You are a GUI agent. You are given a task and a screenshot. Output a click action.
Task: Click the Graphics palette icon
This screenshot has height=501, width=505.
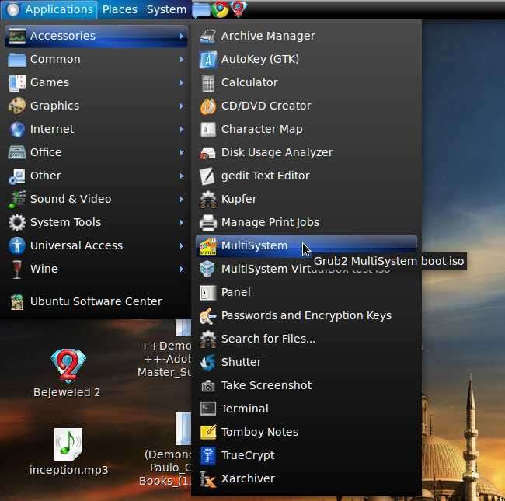(17, 106)
